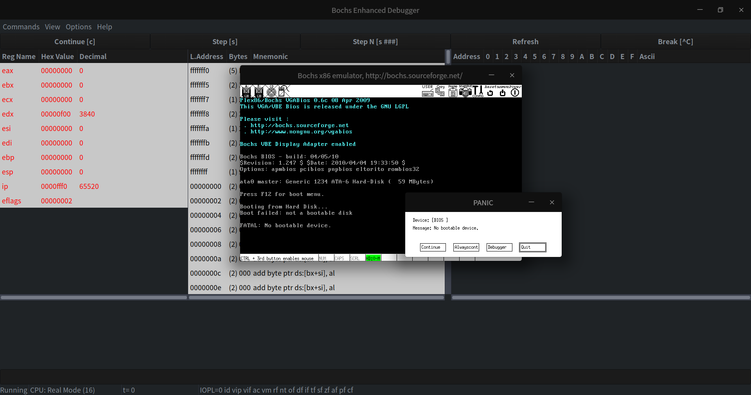Click the Decimal column header
Screen dimensions: 751x395
pyautogui.click(x=132, y=56)
